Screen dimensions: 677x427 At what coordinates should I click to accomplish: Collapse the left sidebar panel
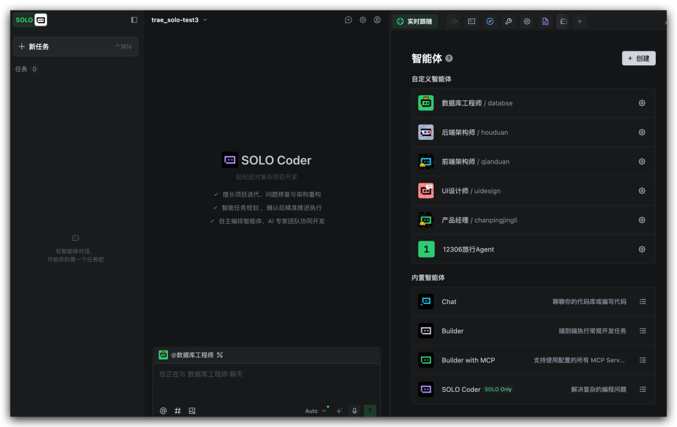(134, 20)
